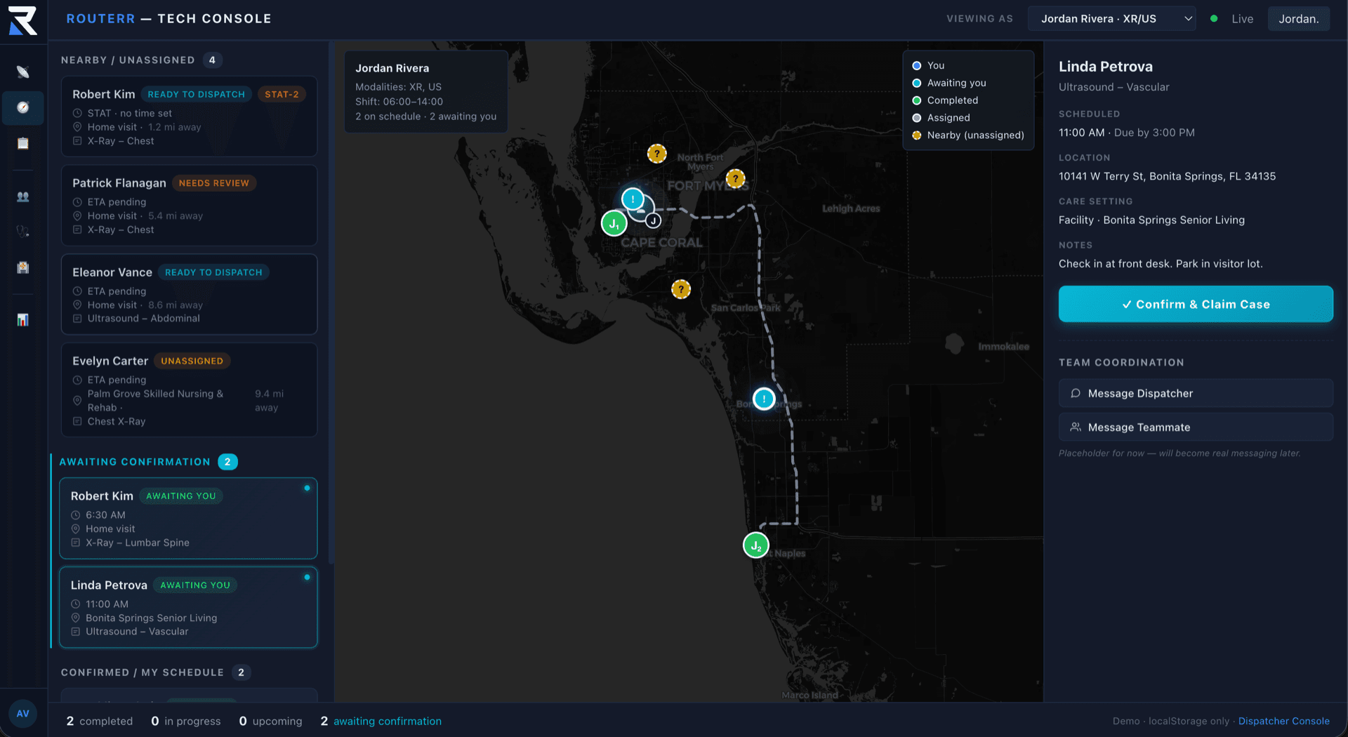Open the Viewing As Jordan Rivera dropdown
1348x737 pixels.
1111,19
